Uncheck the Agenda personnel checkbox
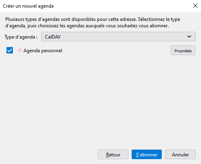This screenshot has width=201, height=164. 10,50
